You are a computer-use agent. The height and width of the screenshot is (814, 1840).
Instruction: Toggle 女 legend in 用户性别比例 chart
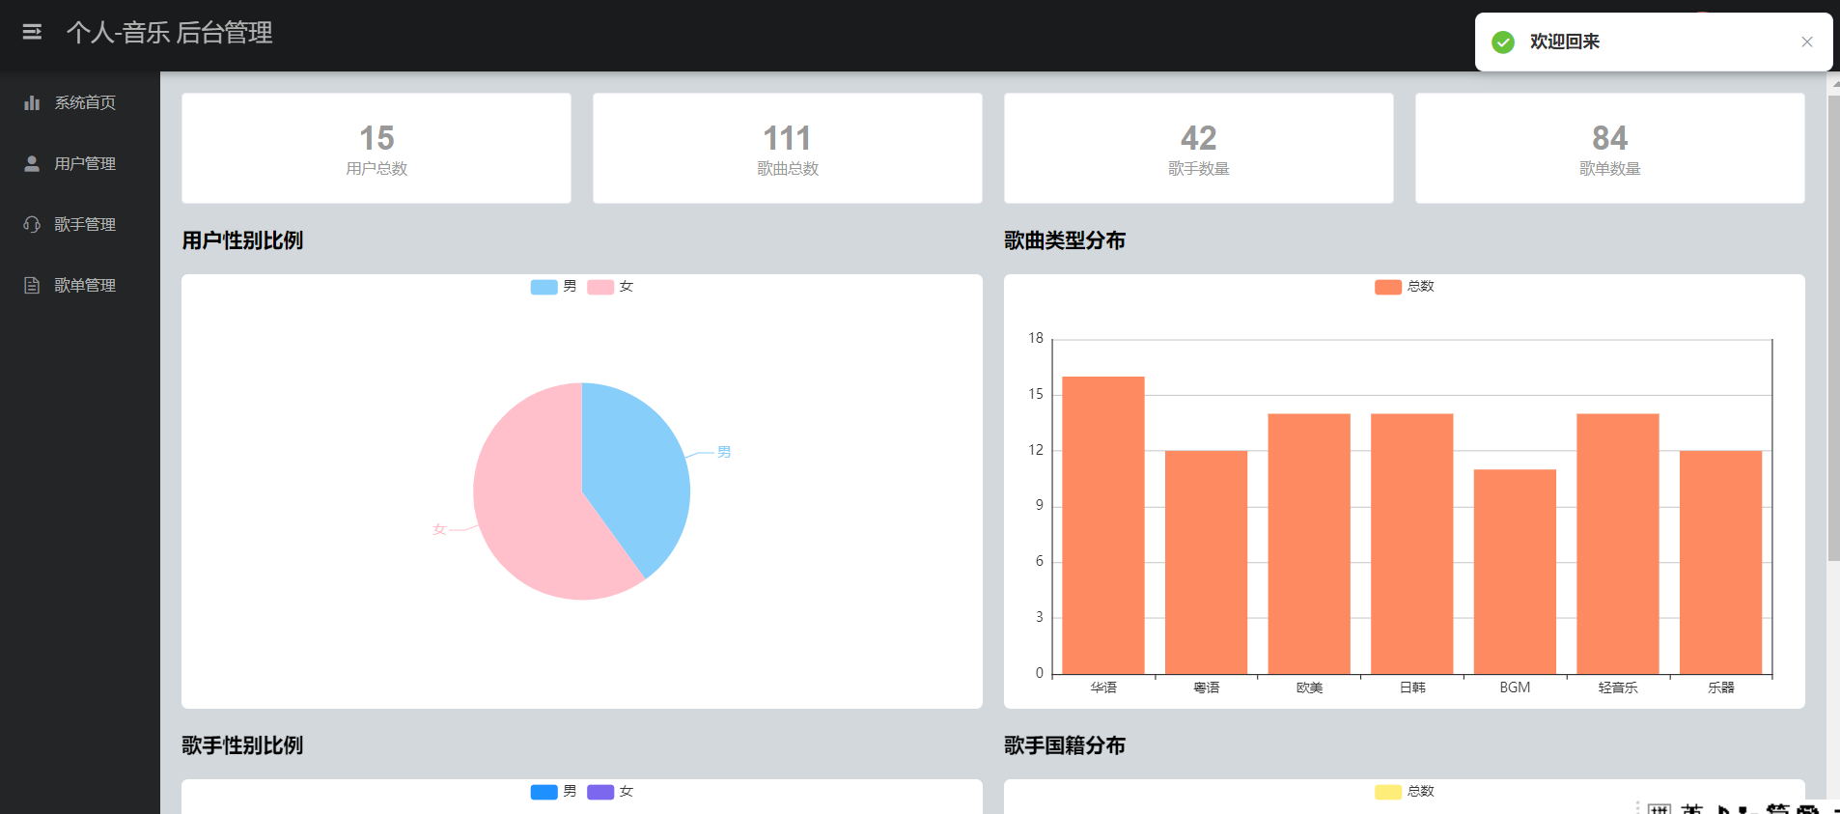click(610, 287)
